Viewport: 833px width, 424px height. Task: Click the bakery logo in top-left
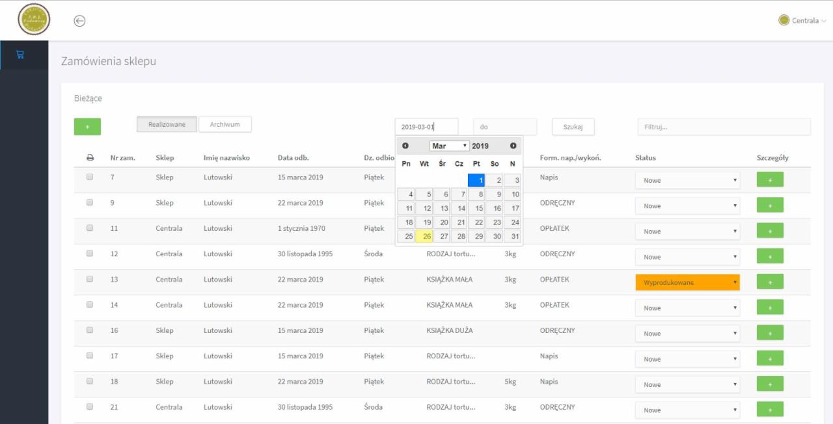pos(34,20)
